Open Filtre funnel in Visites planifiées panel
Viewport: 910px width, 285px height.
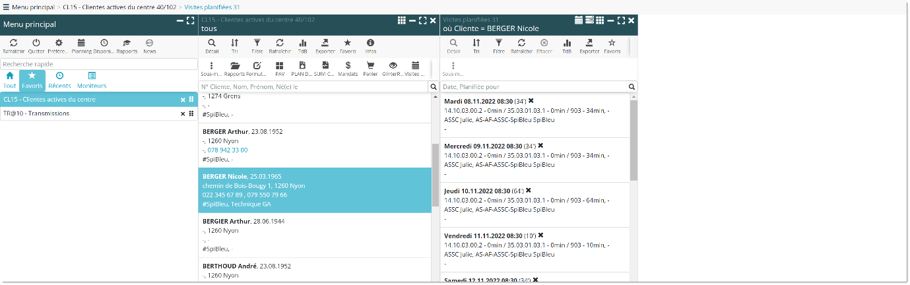point(499,45)
